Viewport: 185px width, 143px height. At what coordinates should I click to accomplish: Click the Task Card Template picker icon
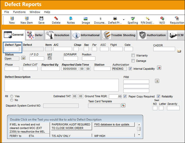coord(123,105)
